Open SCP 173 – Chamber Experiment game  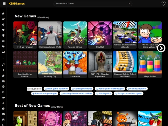pyautogui.click(x=100, y=64)
